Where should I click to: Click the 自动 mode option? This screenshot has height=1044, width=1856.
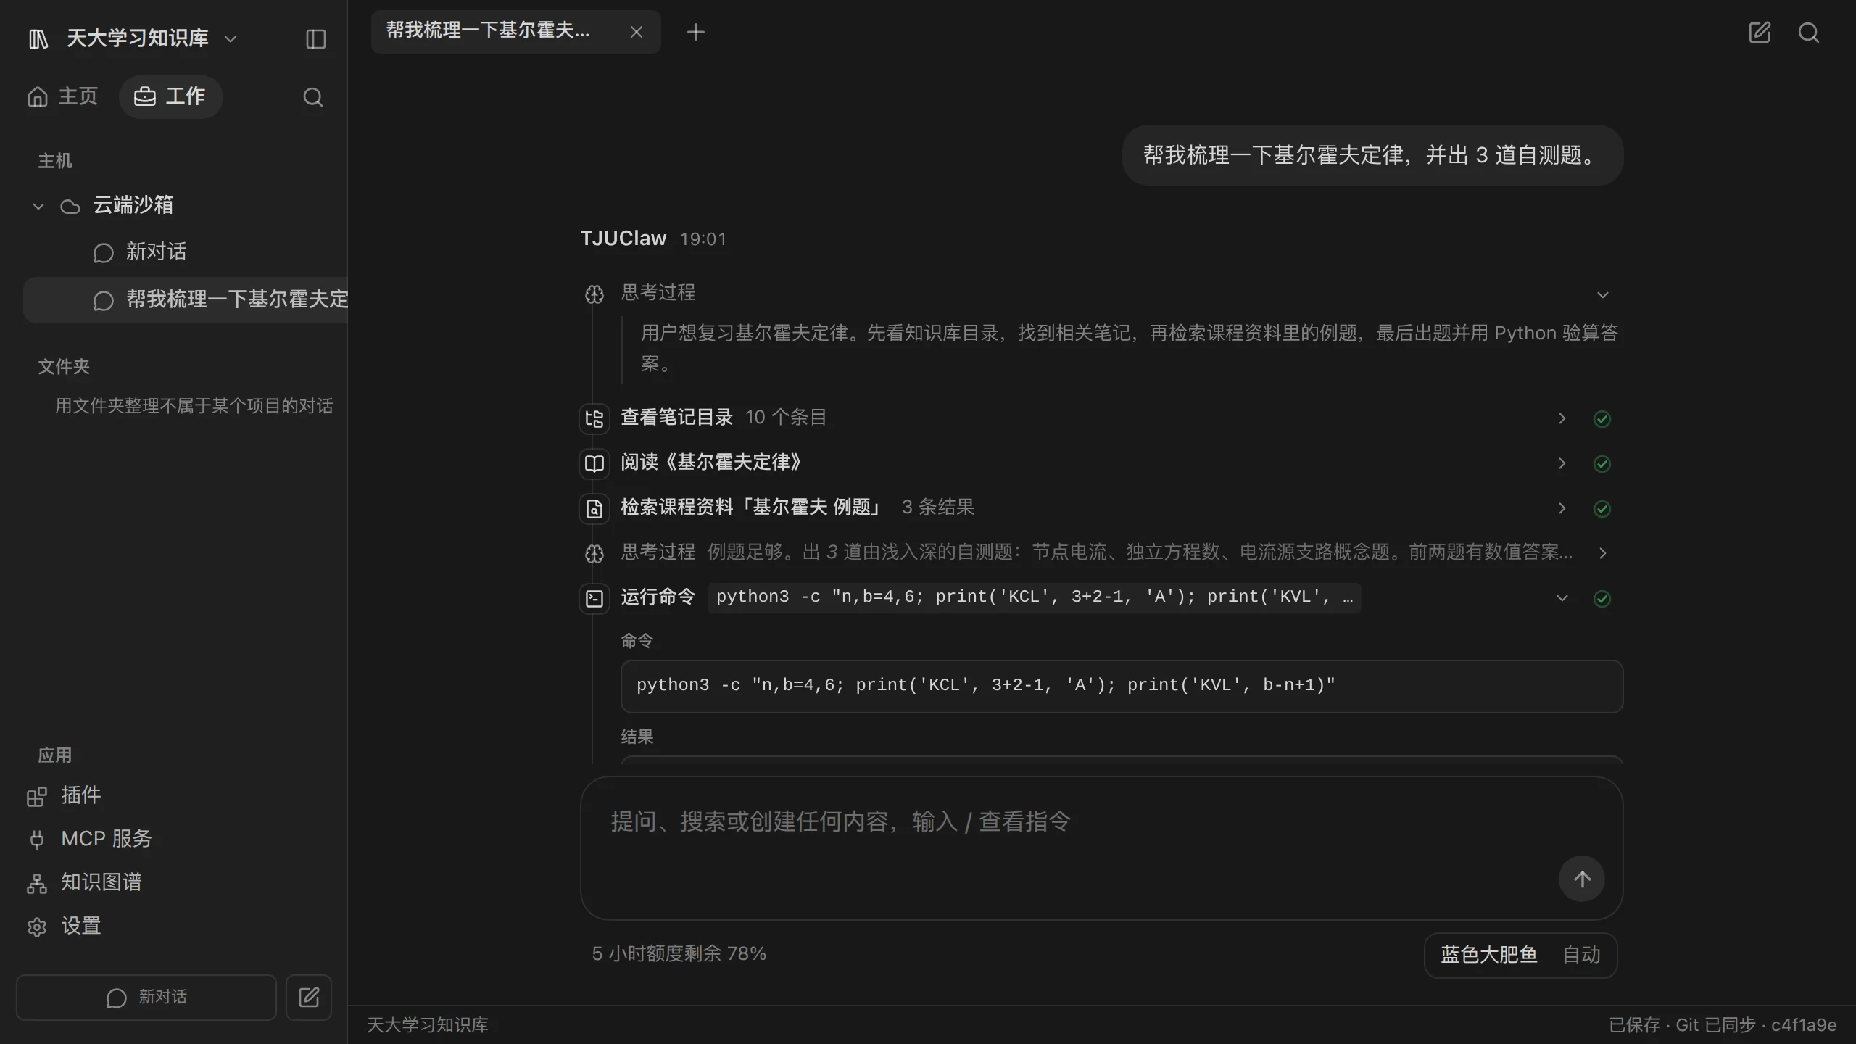[x=1581, y=955]
